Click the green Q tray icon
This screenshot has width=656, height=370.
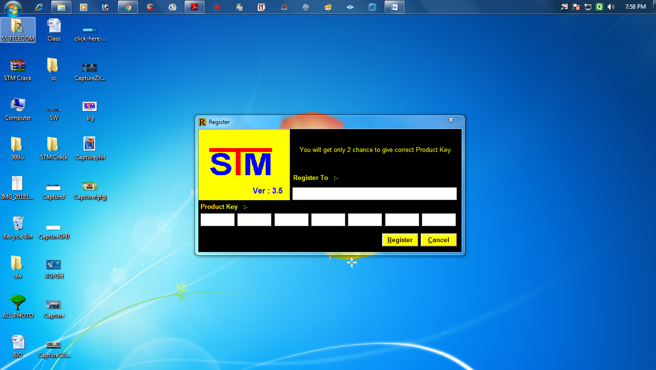(x=599, y=7)
